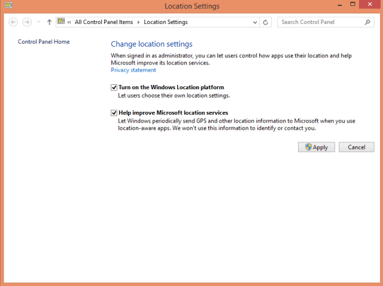The height and width of the screenshot is (286, 383).
Task: Expand the address bar history dropdown
Action: [255, 22]
